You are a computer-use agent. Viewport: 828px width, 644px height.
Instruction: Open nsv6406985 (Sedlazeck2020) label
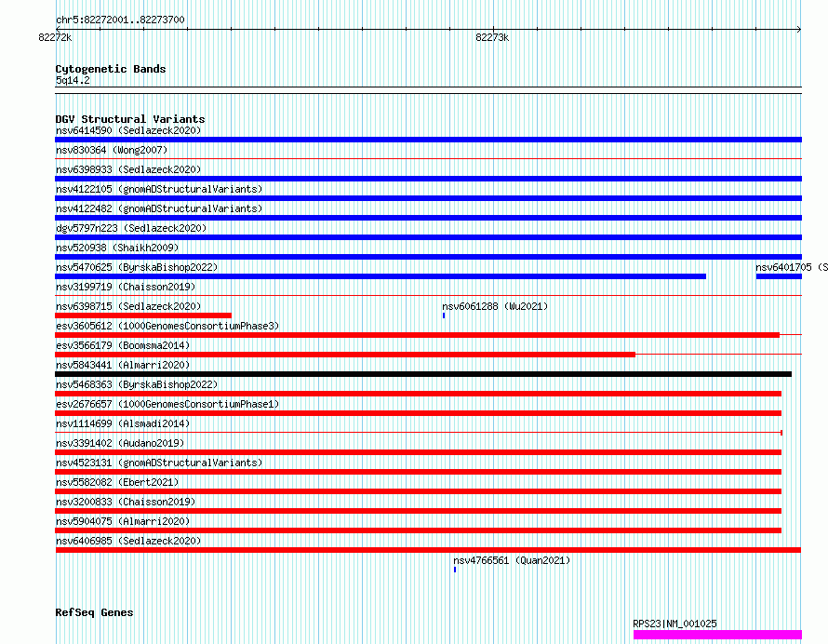128,541
